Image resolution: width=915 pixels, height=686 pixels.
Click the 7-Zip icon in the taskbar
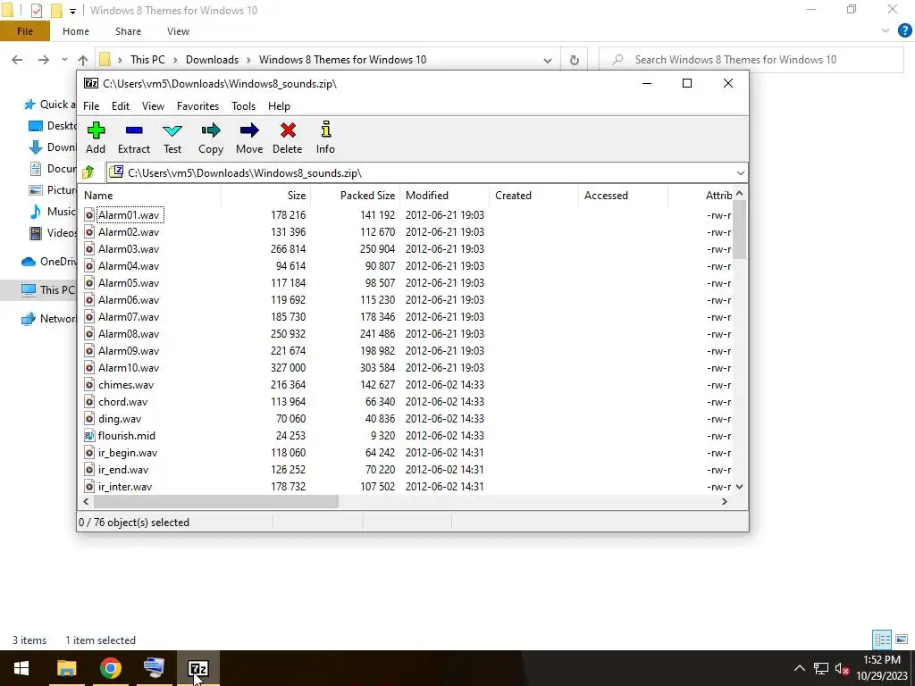click(x=198, y=668)
